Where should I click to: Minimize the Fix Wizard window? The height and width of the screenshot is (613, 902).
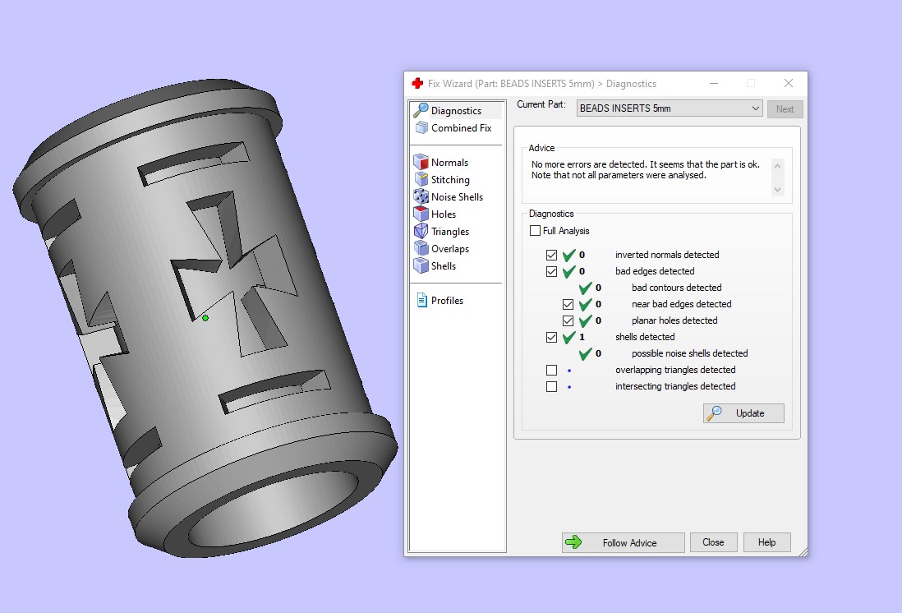tap(714, 84)
